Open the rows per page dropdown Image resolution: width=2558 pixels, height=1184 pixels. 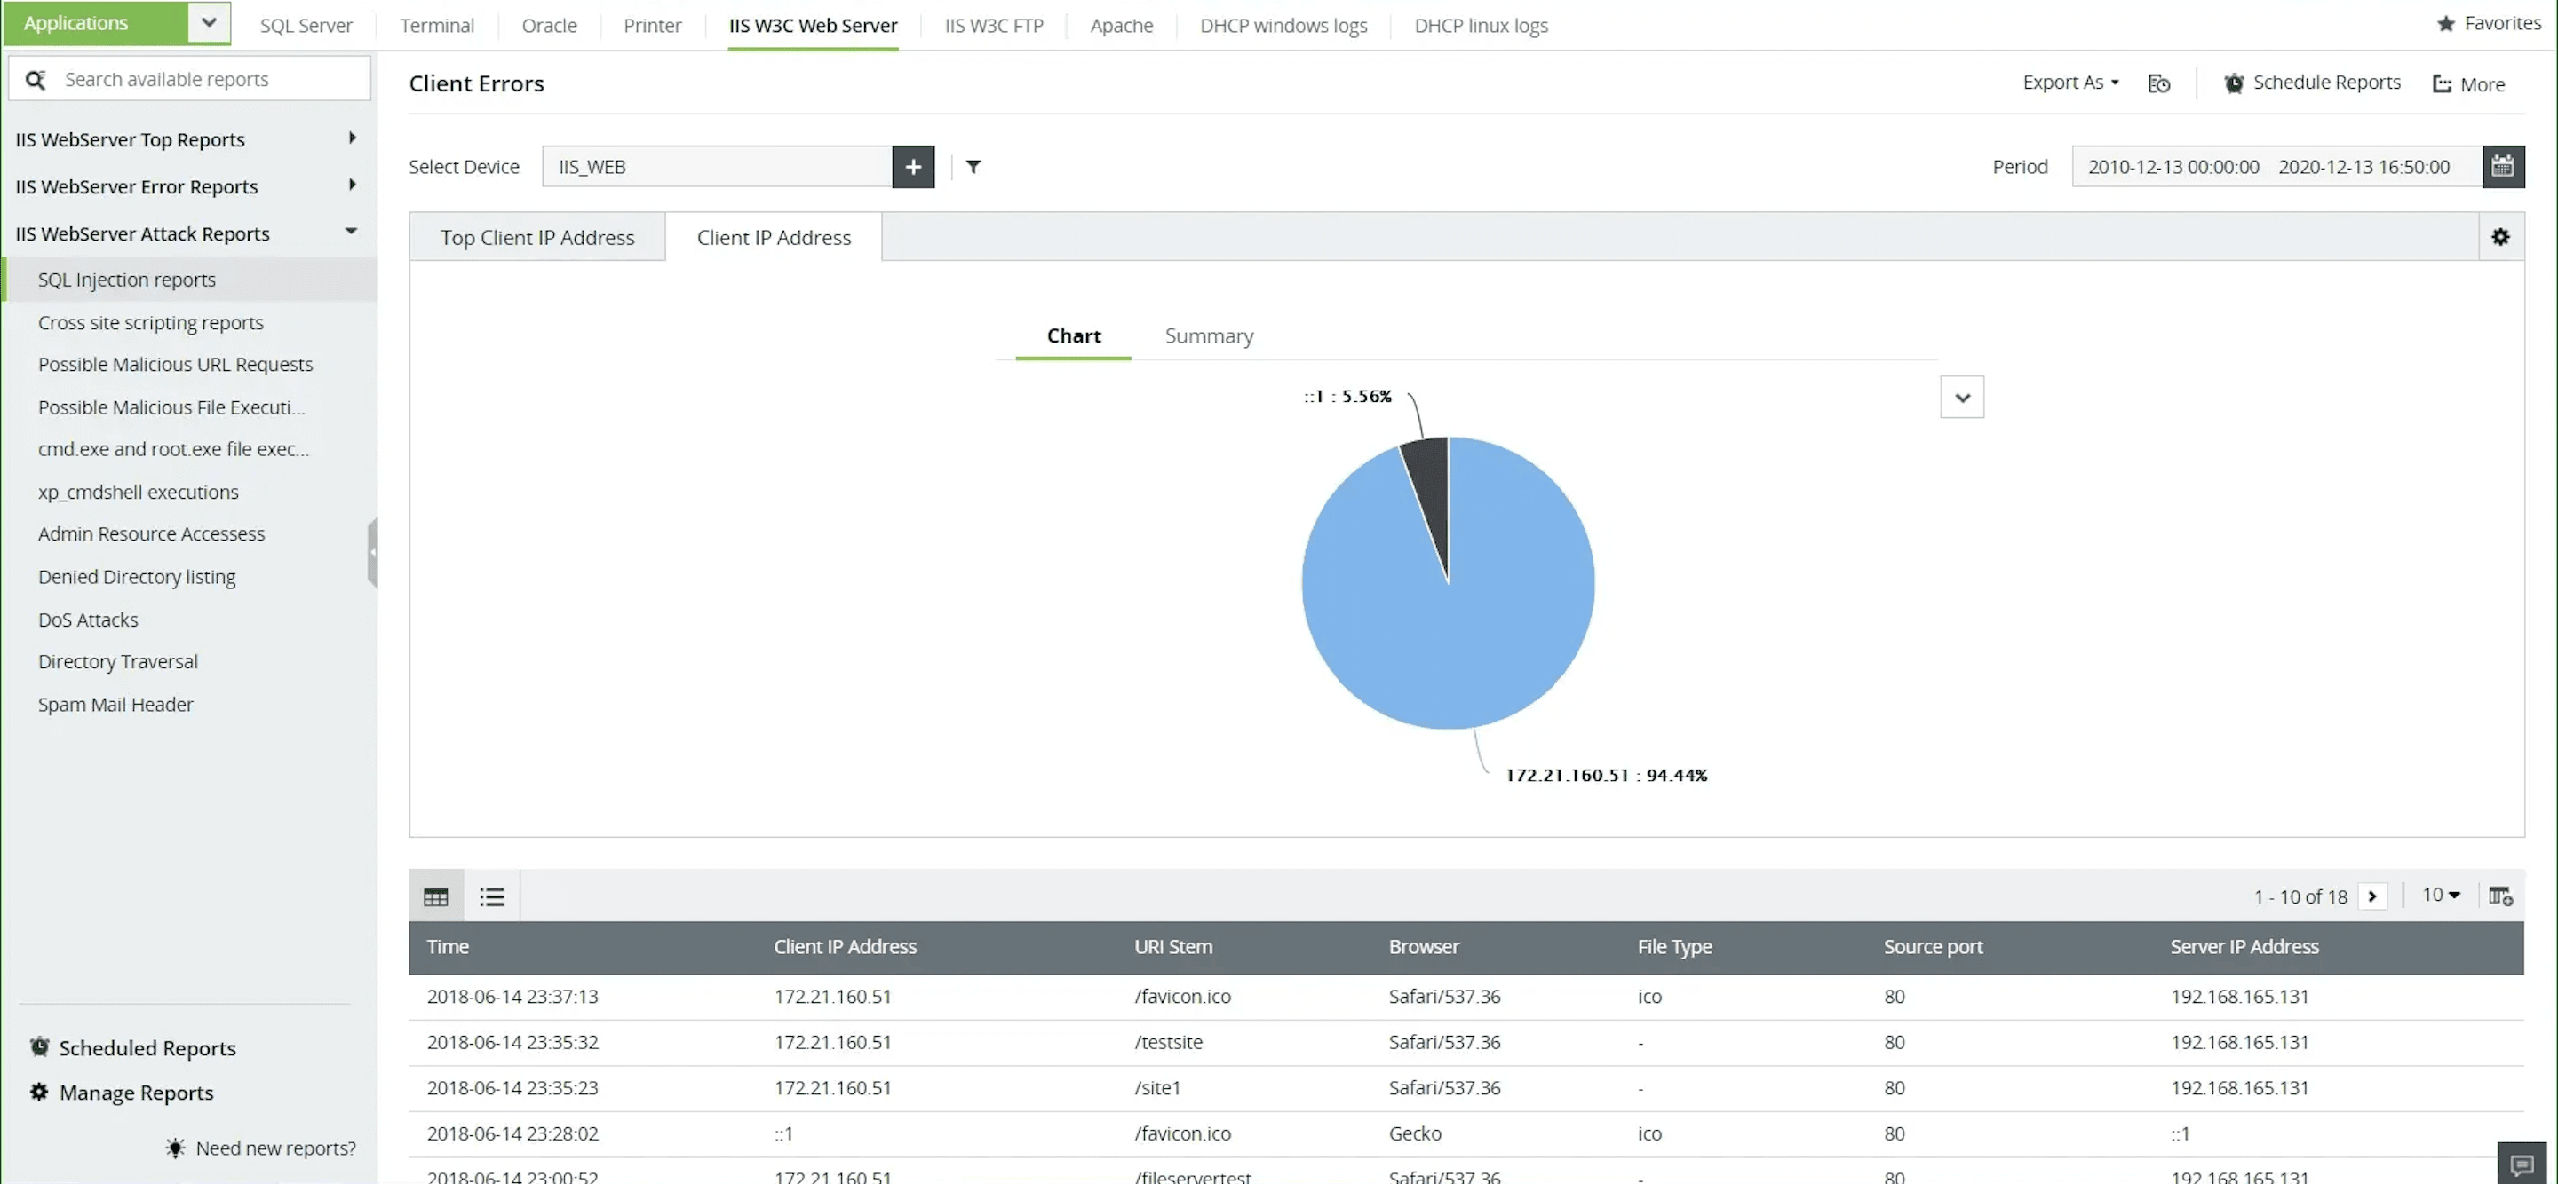2441,896
